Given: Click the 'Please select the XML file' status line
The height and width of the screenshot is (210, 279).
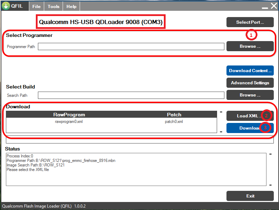Looking at the screenshot, I should [28, 170].
